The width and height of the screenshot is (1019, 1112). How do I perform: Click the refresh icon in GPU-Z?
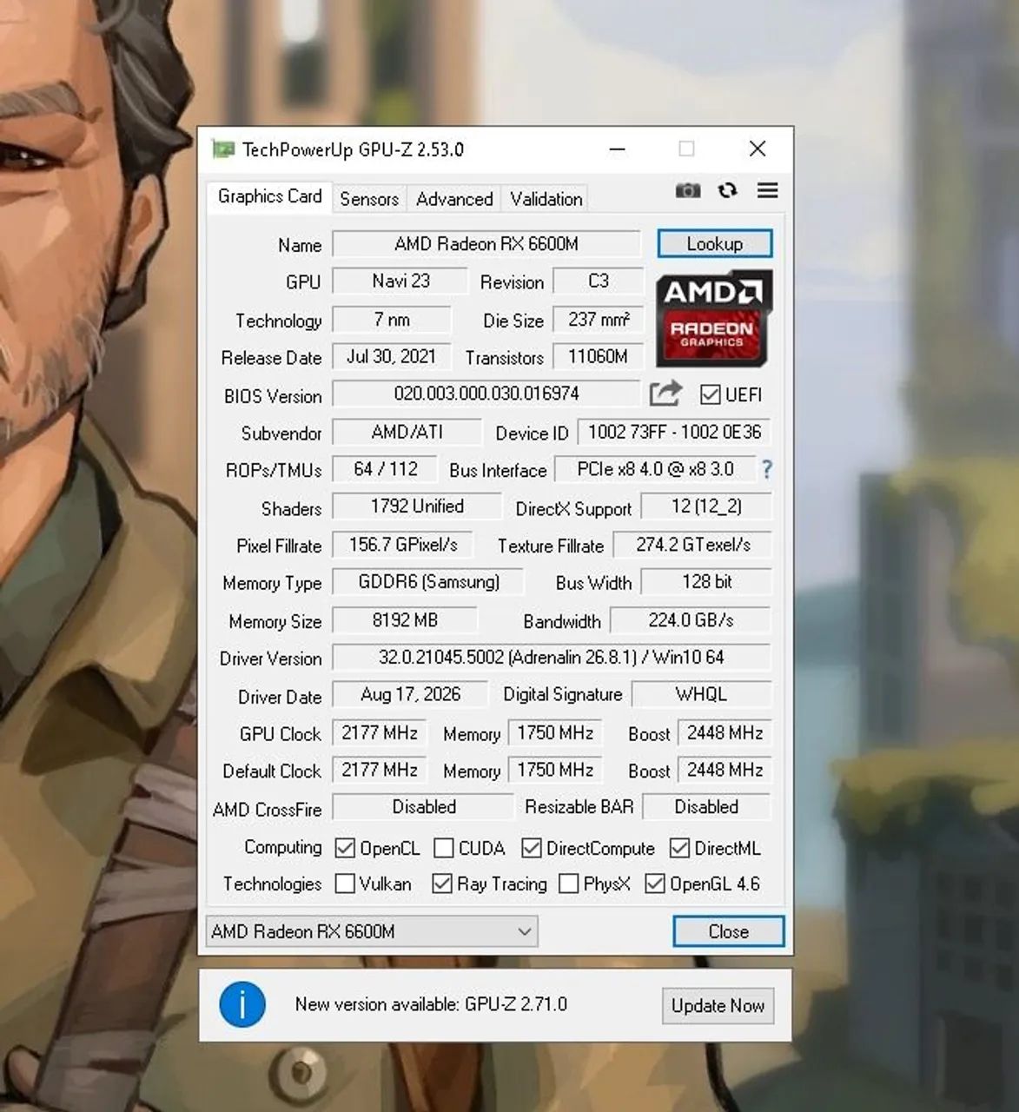pos(728,190)
